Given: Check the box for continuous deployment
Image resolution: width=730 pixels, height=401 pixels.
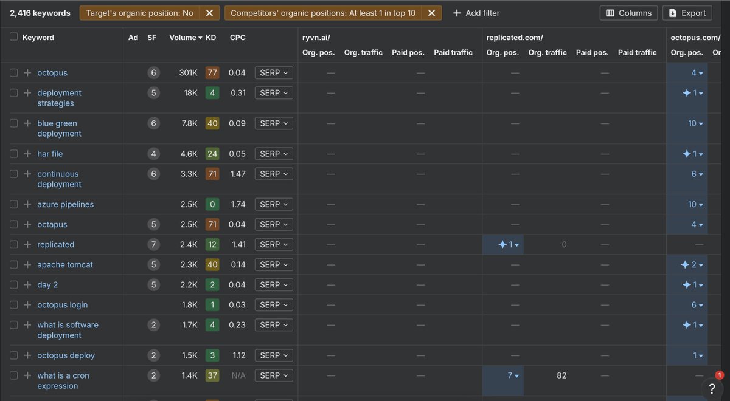Looking at the screenshot, I should click(x=14, y=174).
